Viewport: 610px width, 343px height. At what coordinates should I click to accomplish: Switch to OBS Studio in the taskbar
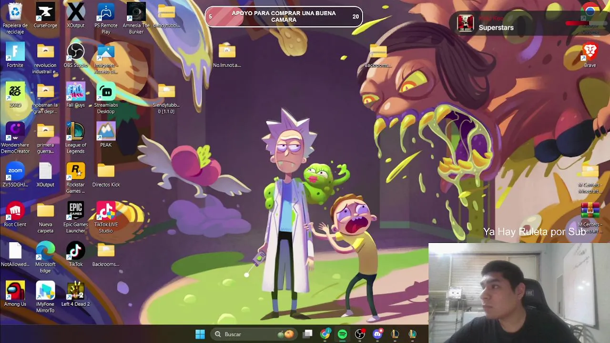[x=360, y=334]
